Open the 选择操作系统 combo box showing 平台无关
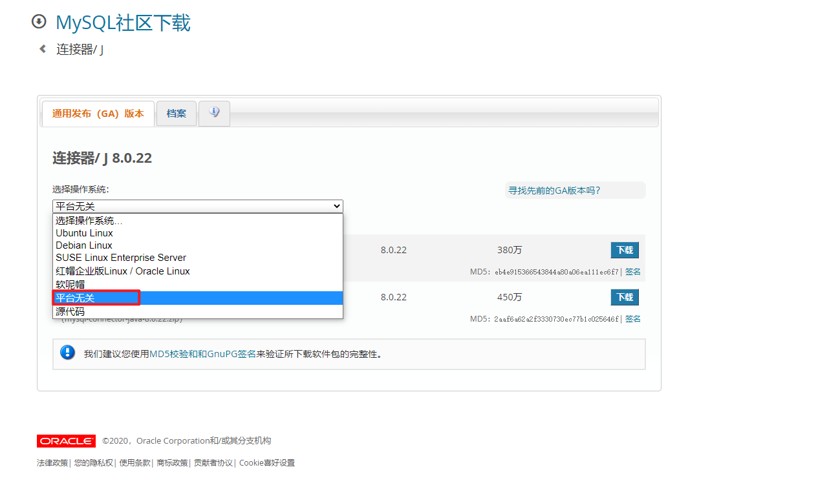818x485 pixels. pos(198,206)
